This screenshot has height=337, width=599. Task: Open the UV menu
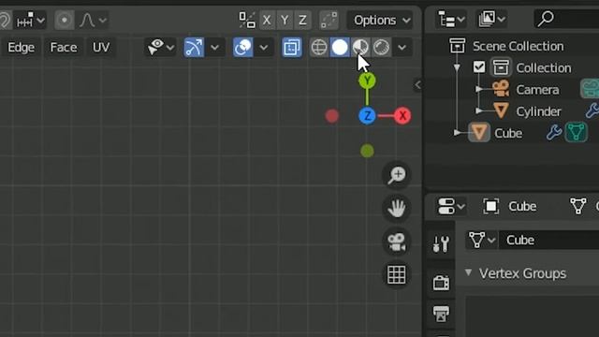[x=101, y=48]
